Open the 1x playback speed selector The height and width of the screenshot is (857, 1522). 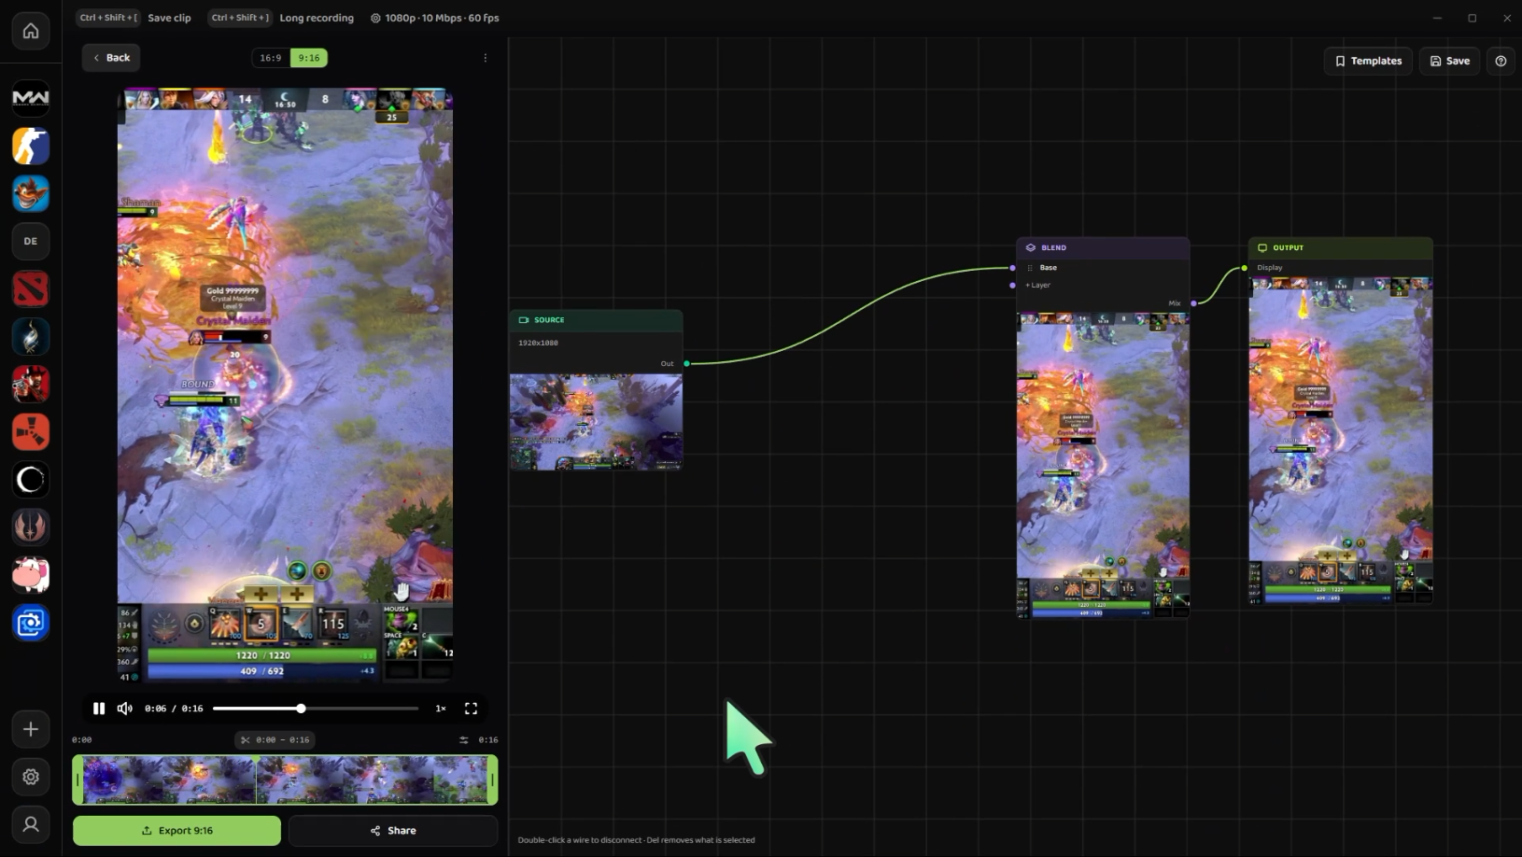(441, 709)
